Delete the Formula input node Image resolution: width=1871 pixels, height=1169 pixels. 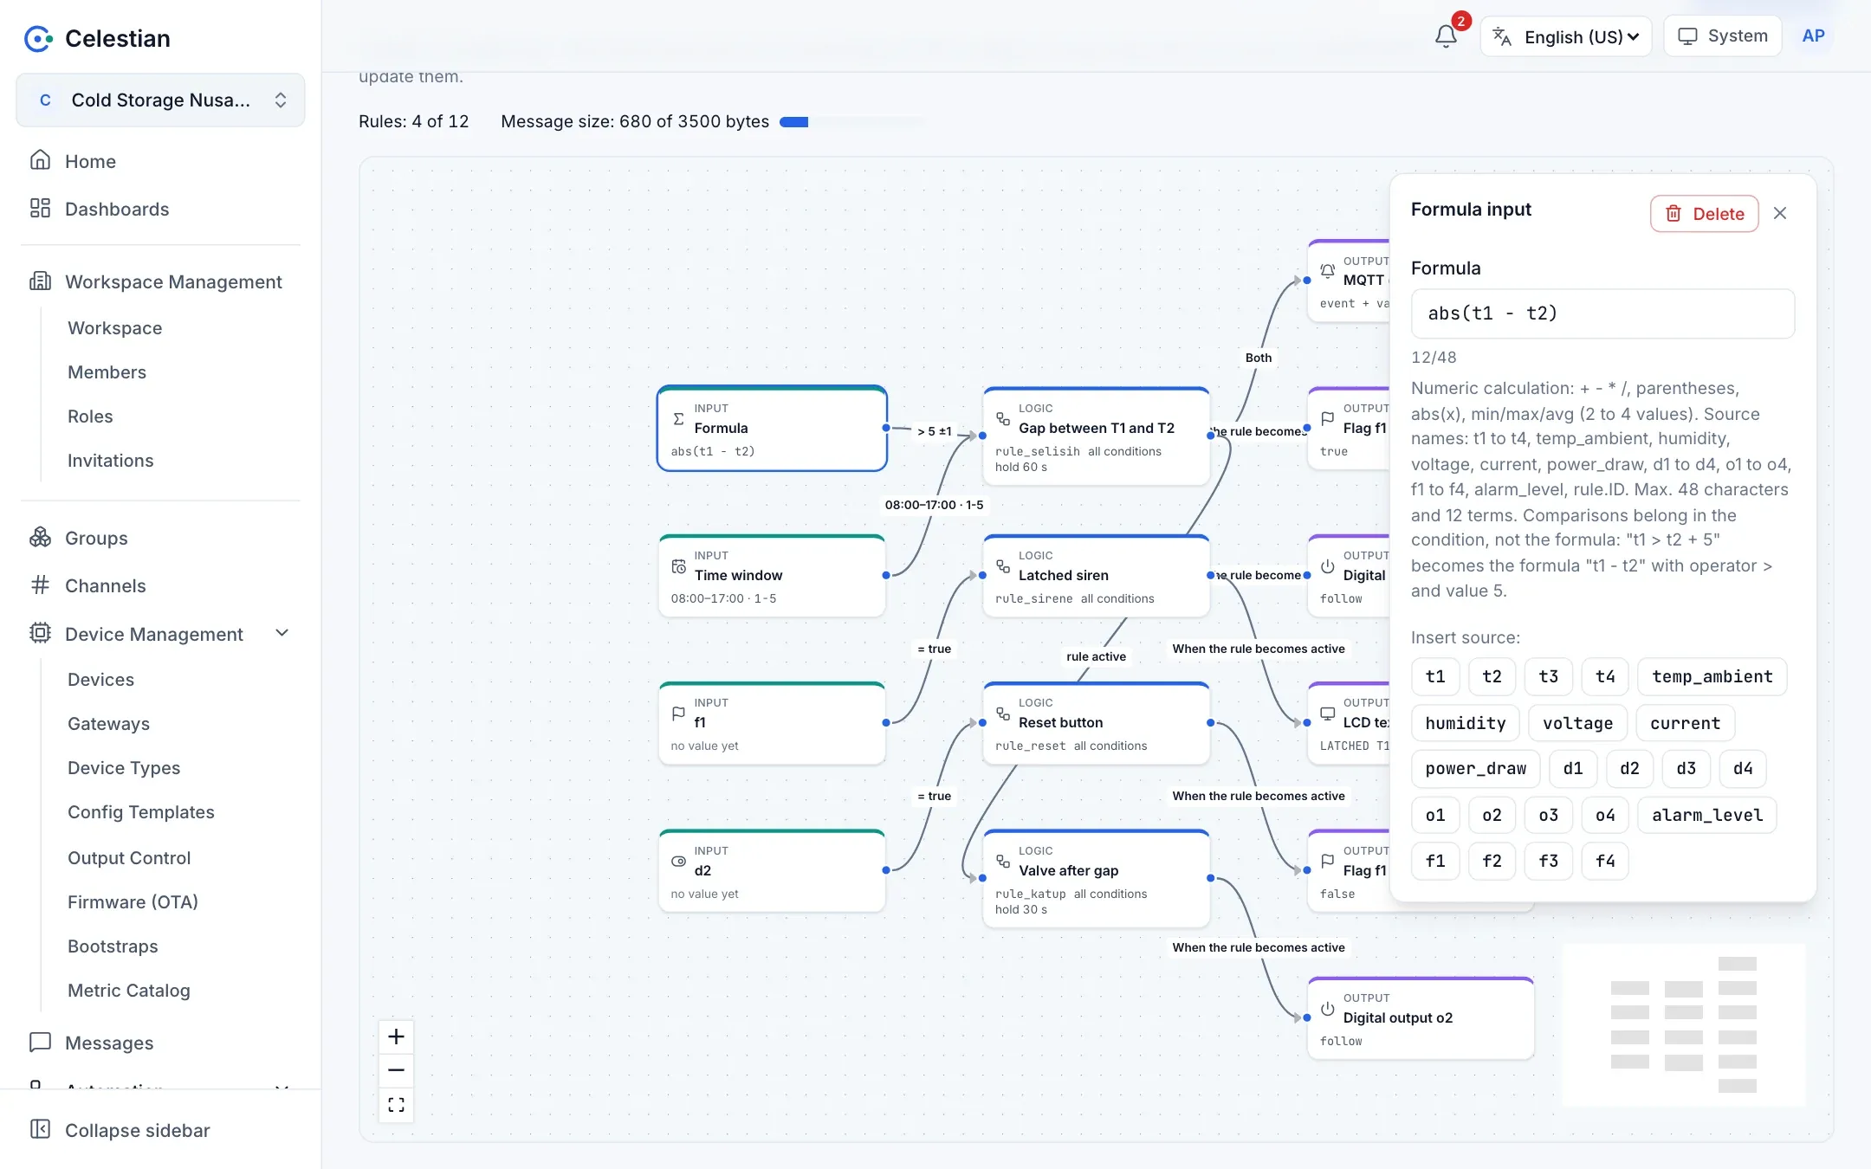[1704, 214]
